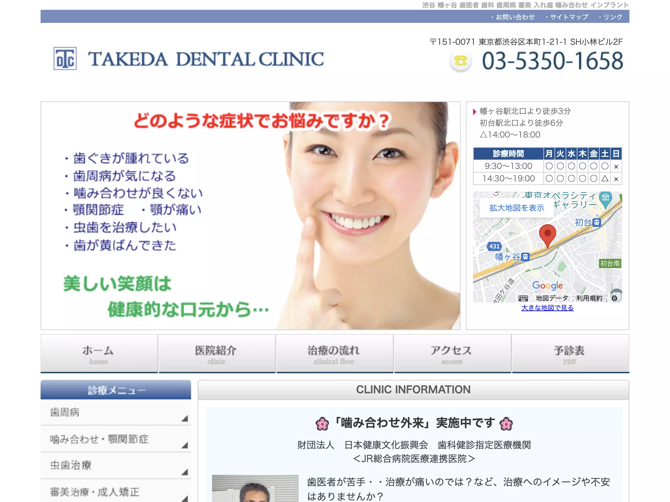Click 利用規約 on the map footer

click(x=589, y=298)
